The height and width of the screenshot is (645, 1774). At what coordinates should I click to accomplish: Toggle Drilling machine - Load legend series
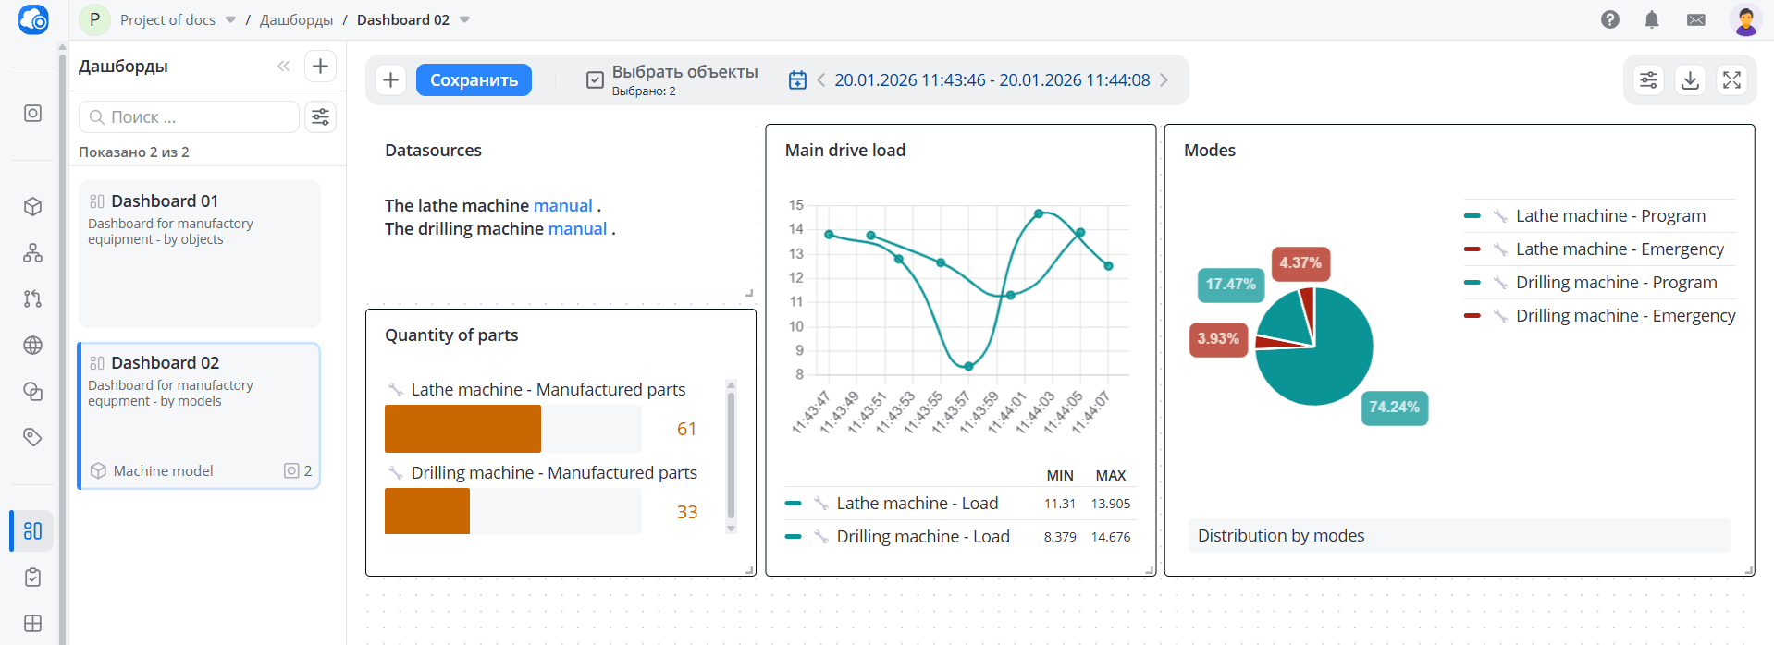(922, 536)
